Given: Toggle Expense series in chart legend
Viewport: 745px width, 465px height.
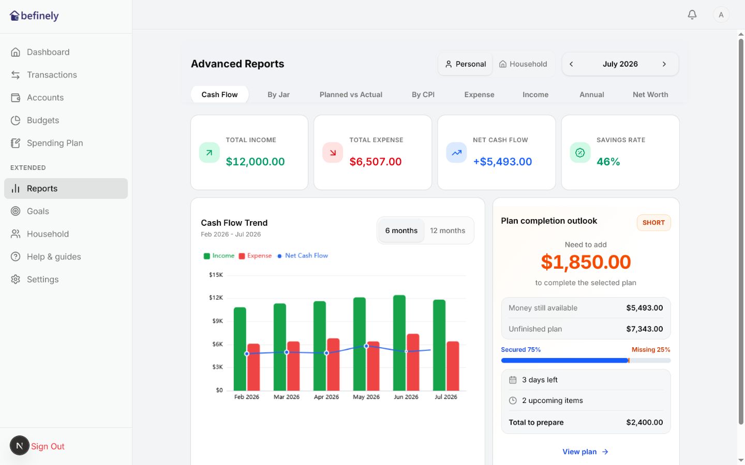Looking at the screenshot, I should 255,256.
